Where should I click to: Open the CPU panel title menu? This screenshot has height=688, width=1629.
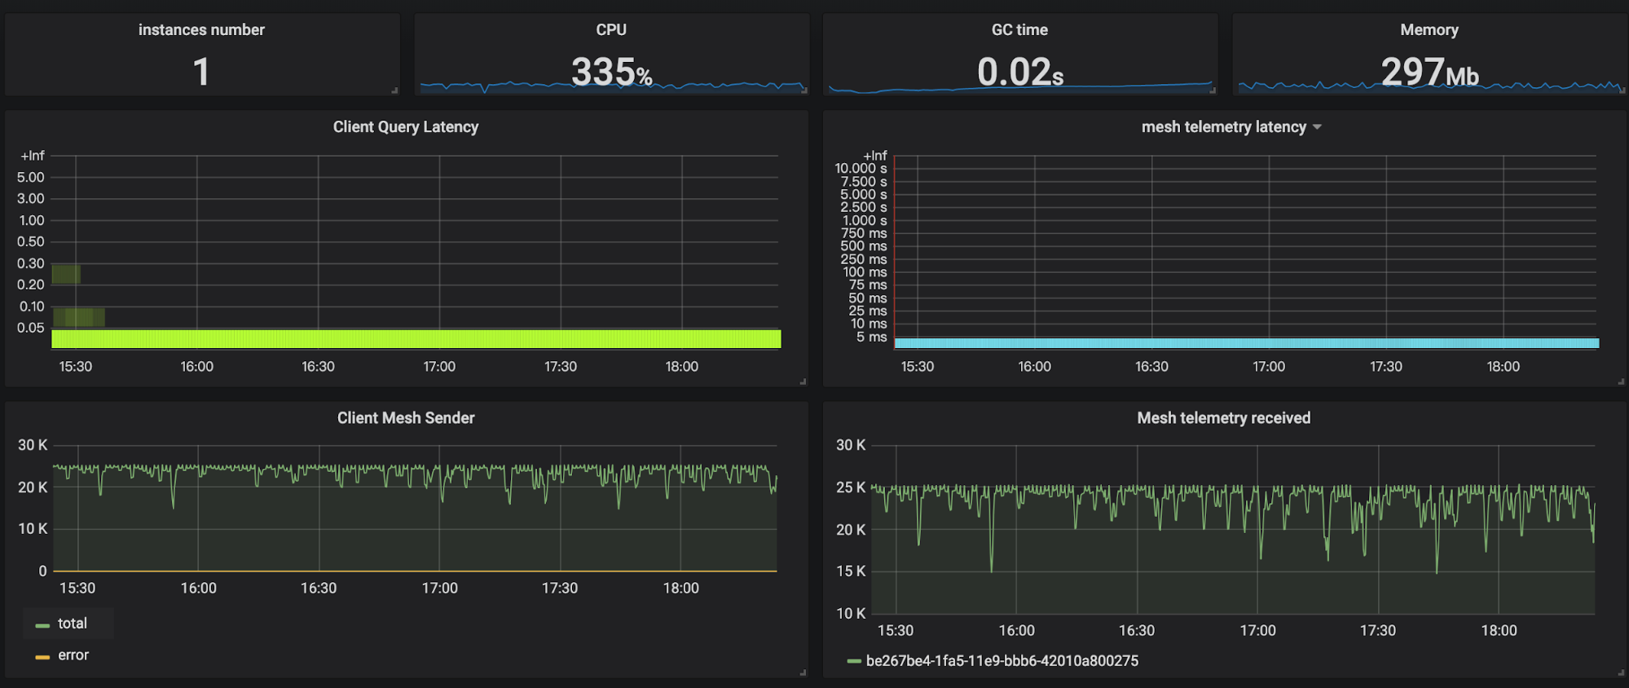610,30
